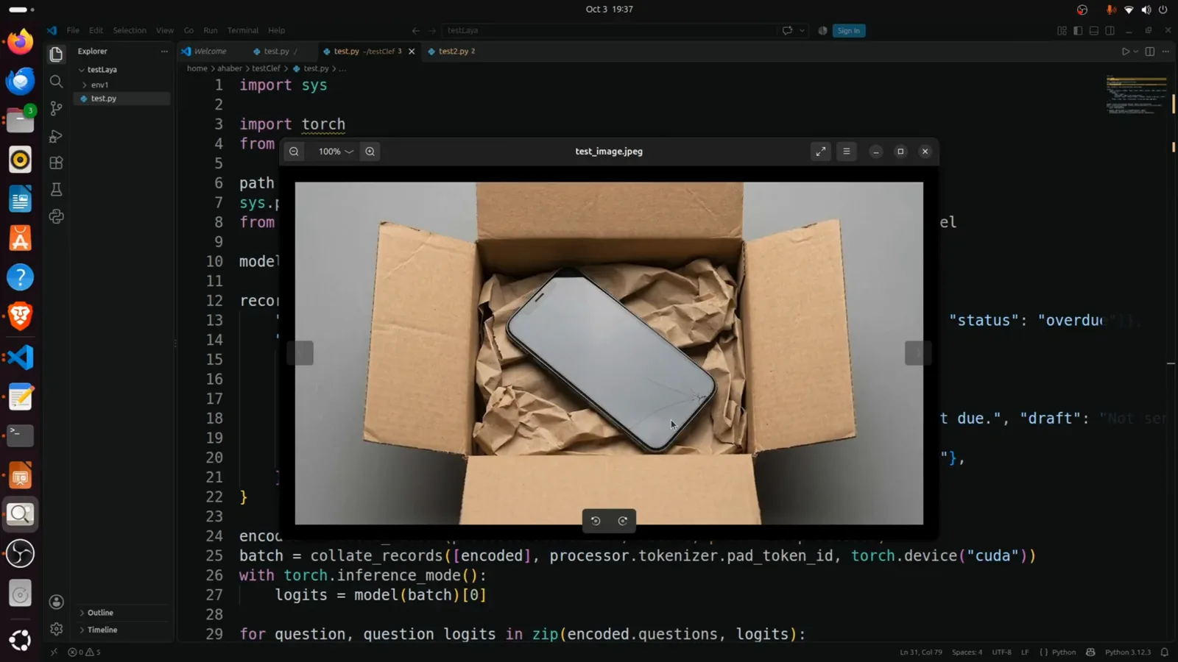1178x662 pixels.
Task: Open the Explorer view in the activity bar
Action: [x=56, y=54]
